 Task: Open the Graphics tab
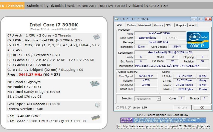(181, 25)
